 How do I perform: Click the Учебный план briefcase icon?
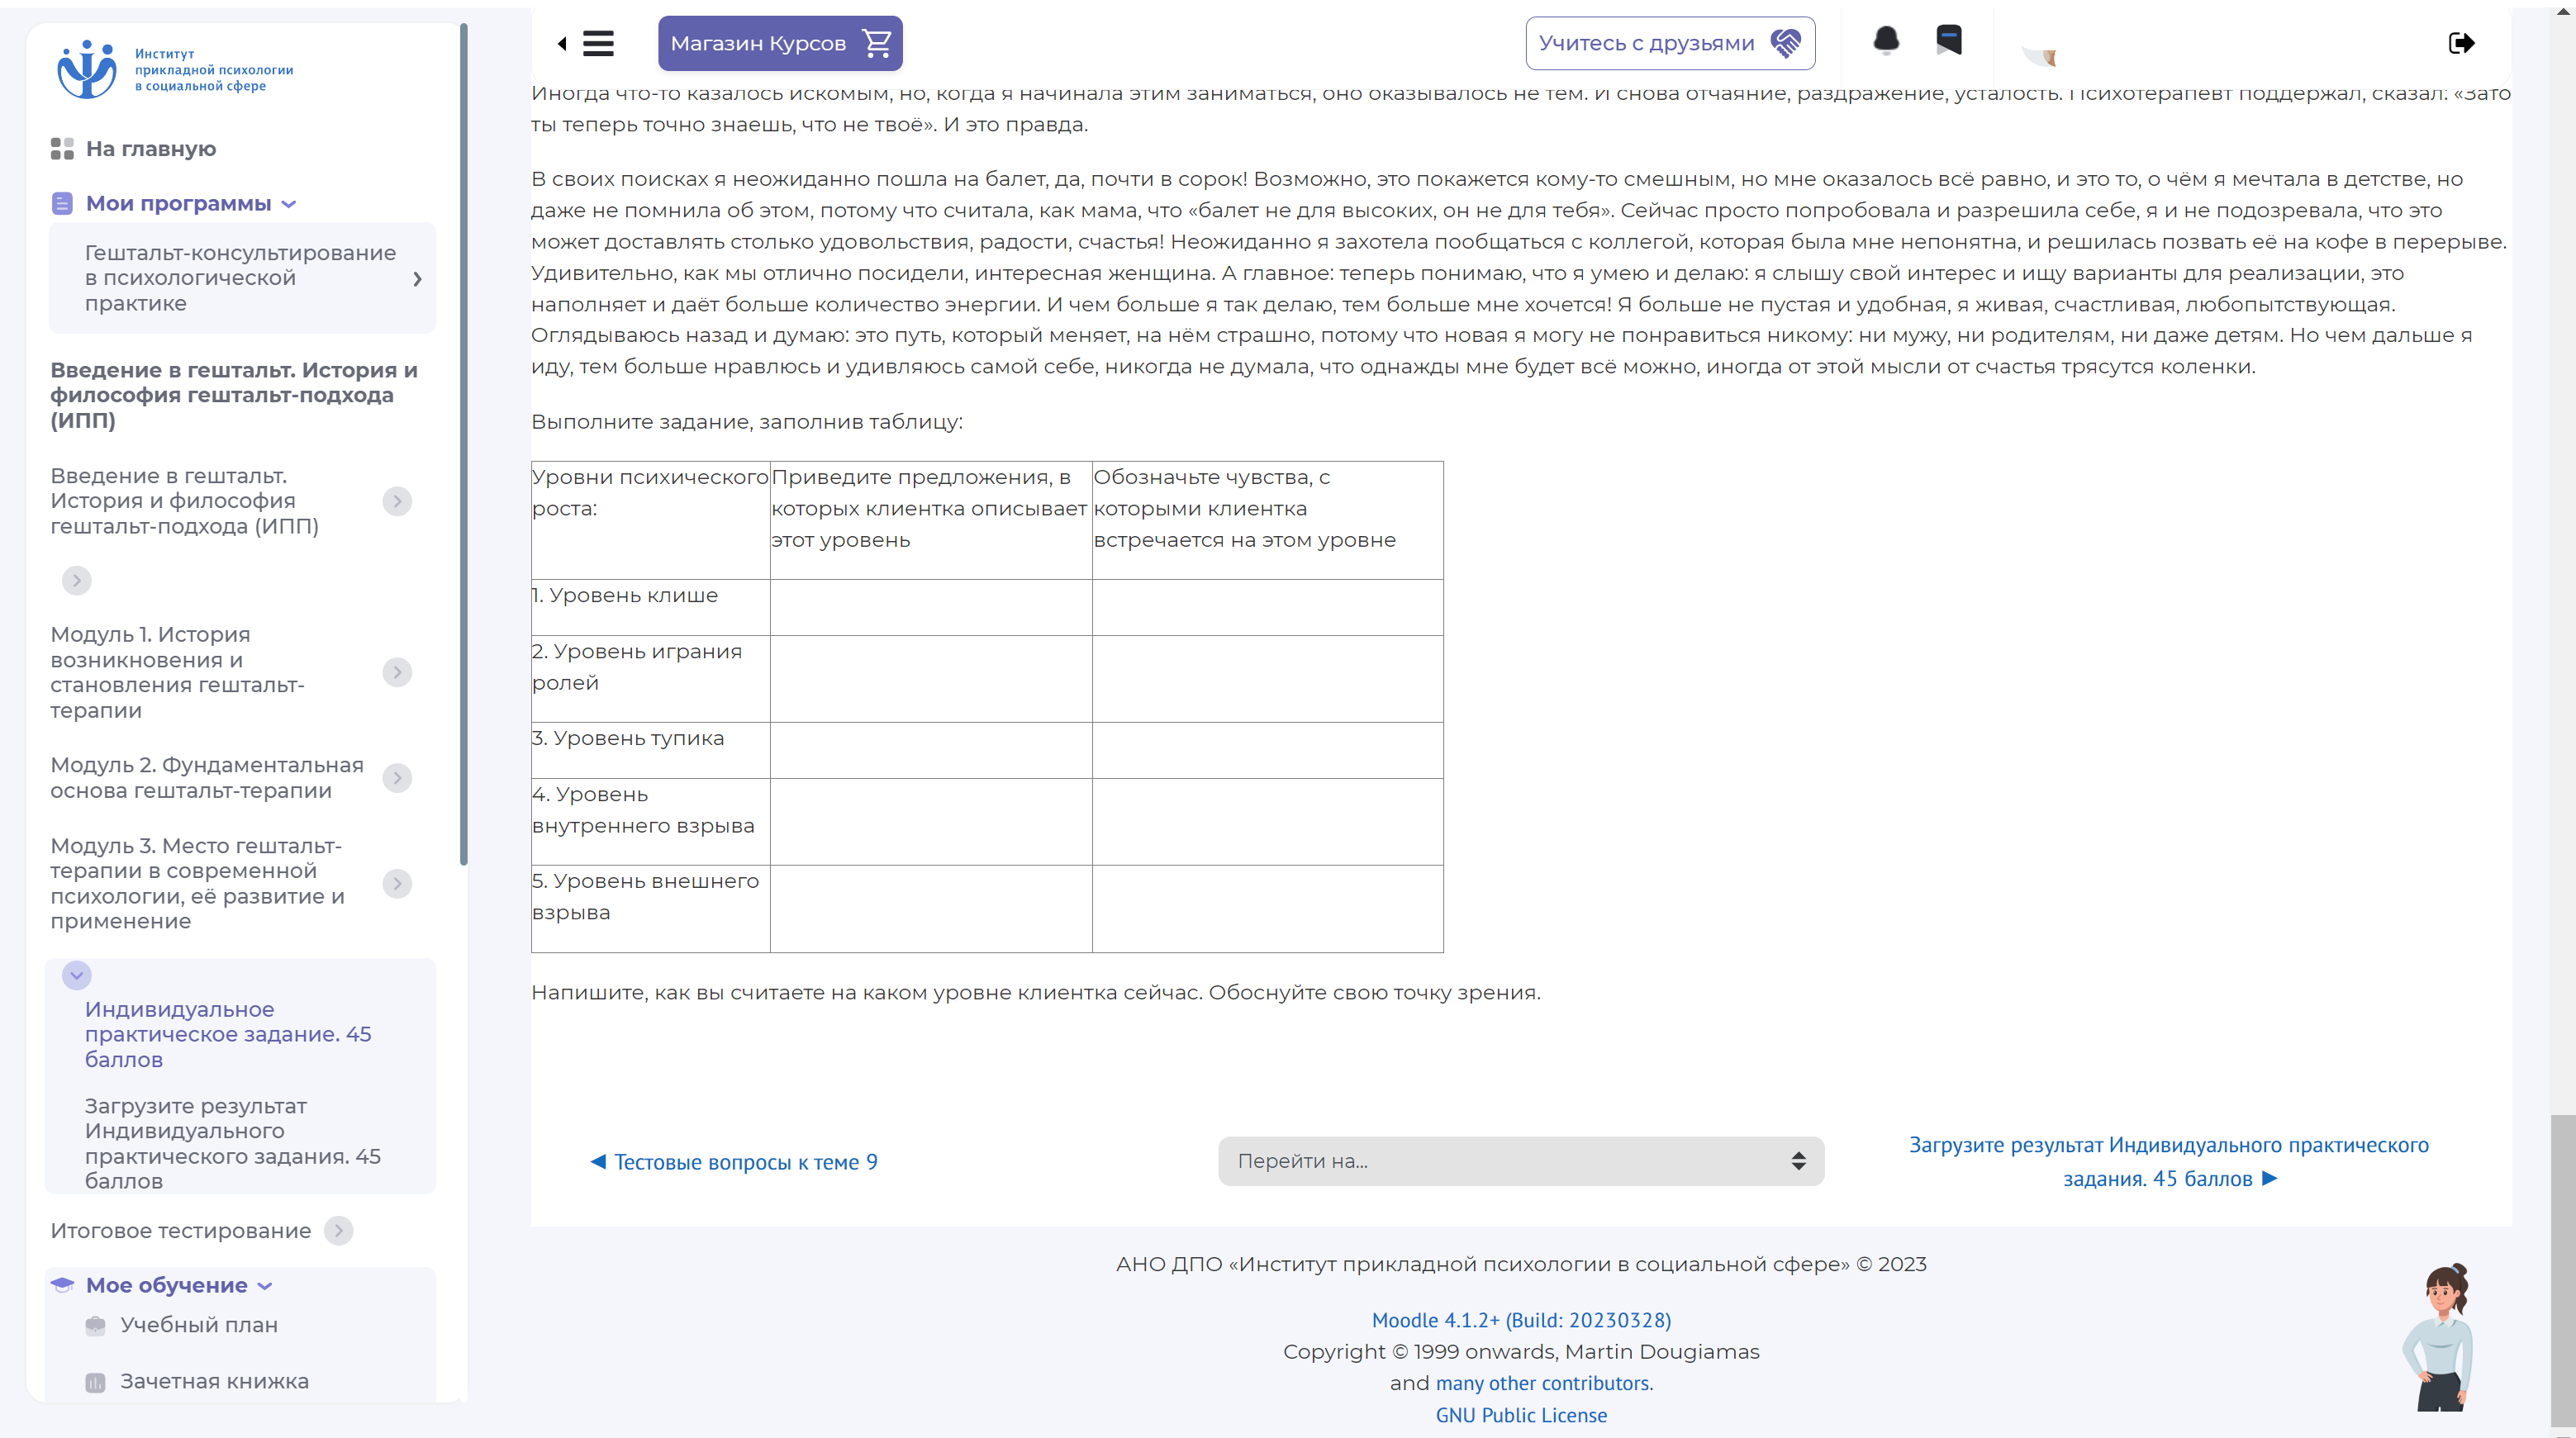coord(95,1325)
